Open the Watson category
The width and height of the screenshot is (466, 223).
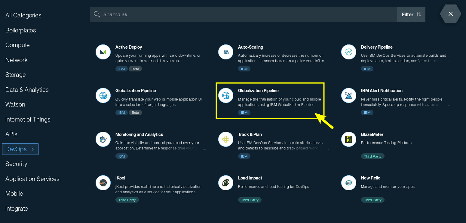[x=15, y=104]
